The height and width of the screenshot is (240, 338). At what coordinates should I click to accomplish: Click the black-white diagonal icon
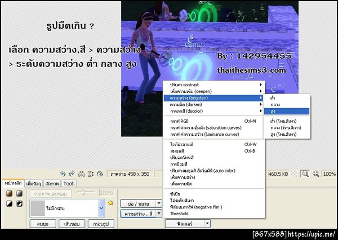tap(9, 203)
